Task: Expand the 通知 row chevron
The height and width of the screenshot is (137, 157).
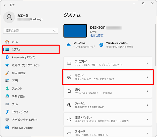Action: click(x=147, y=91)
